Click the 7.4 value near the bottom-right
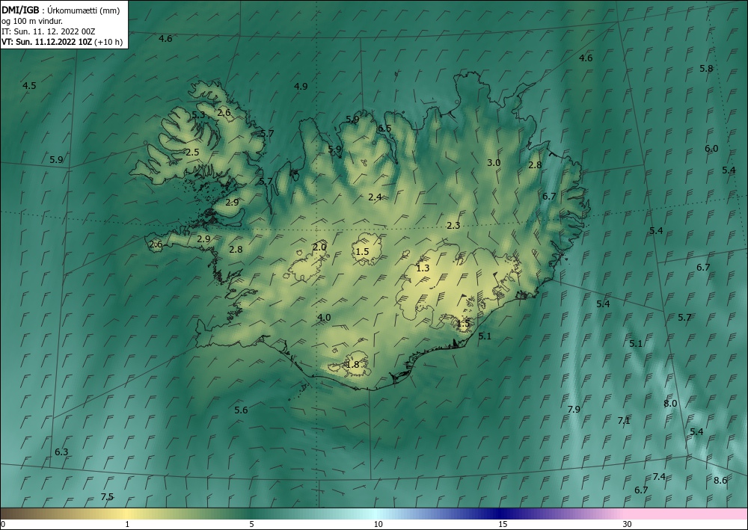748x530 pixels. [659, 477]
